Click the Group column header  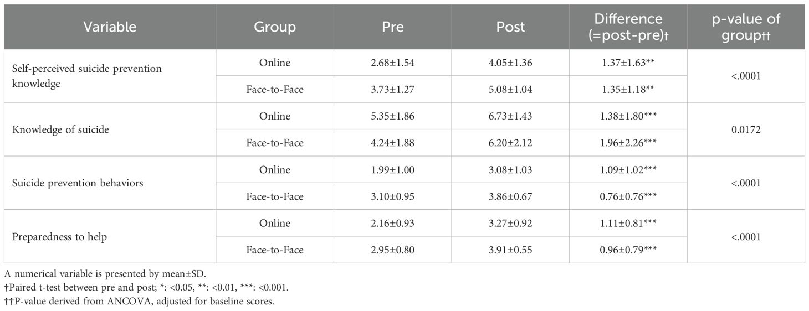pyautogui.click(x=275, y=27)
